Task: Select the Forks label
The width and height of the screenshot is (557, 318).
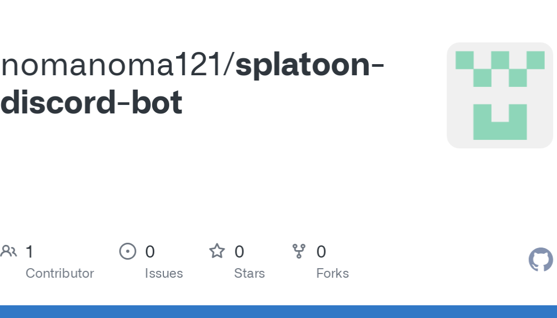Action: pos(333,273)
